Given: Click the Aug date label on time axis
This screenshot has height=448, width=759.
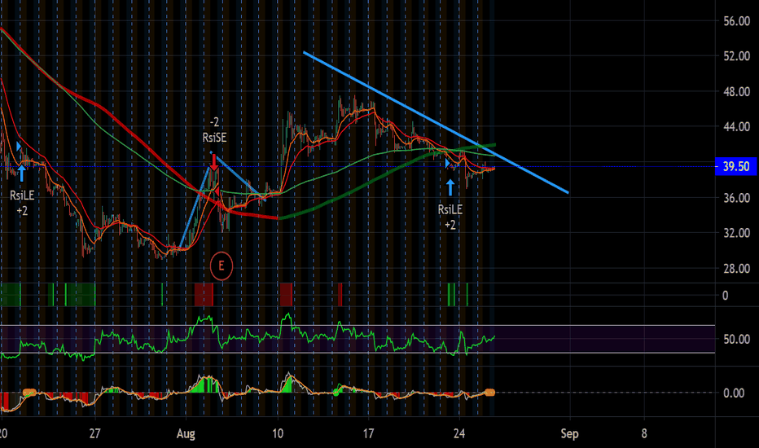Looking at the screenshot, I should 186,433.
